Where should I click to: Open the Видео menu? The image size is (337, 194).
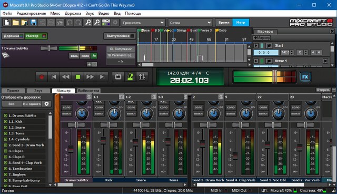pyautogui.click(x=104, y=13)
